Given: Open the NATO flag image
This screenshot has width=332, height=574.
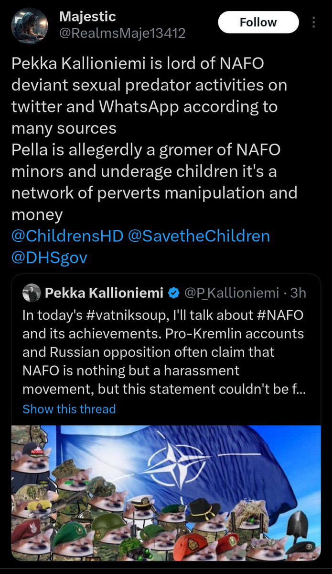Looking at the screenshot, I should [x=166, y=493].
